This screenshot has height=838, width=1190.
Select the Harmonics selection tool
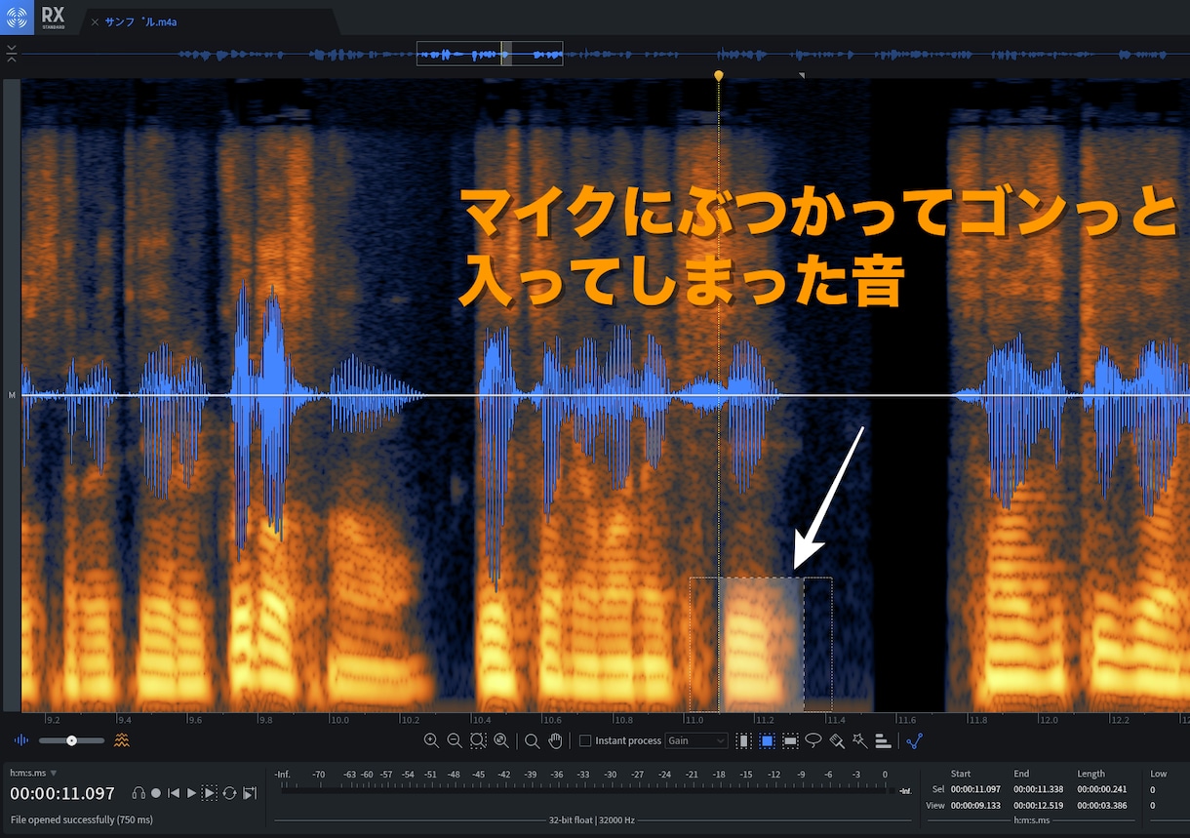[x=883, y=740]
